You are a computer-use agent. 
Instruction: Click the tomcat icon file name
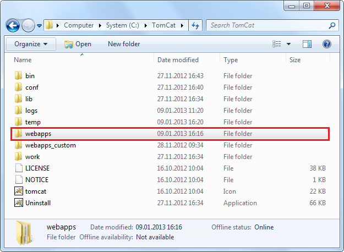(x=36, y=191)
